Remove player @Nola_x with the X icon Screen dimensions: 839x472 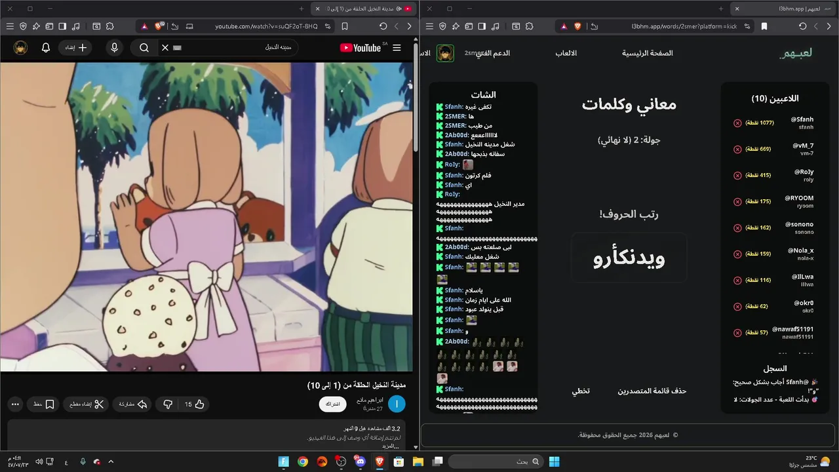click(737, 254)
